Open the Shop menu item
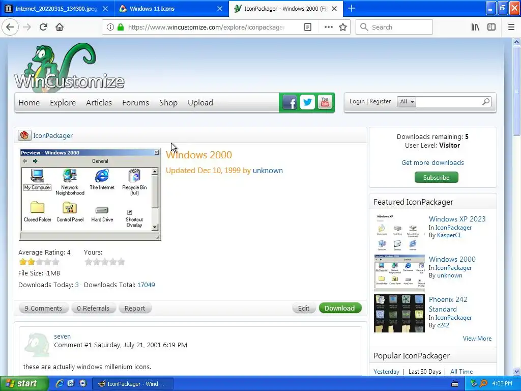The image size is (521, 391). (168, 103)
